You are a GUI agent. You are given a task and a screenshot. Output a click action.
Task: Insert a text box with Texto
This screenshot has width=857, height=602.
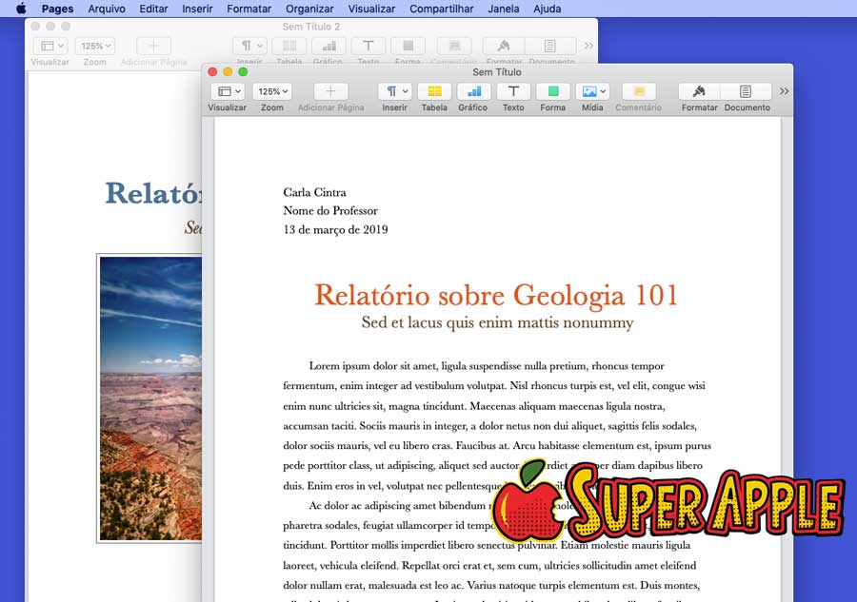pyautogui.click(x=513, y=91)
